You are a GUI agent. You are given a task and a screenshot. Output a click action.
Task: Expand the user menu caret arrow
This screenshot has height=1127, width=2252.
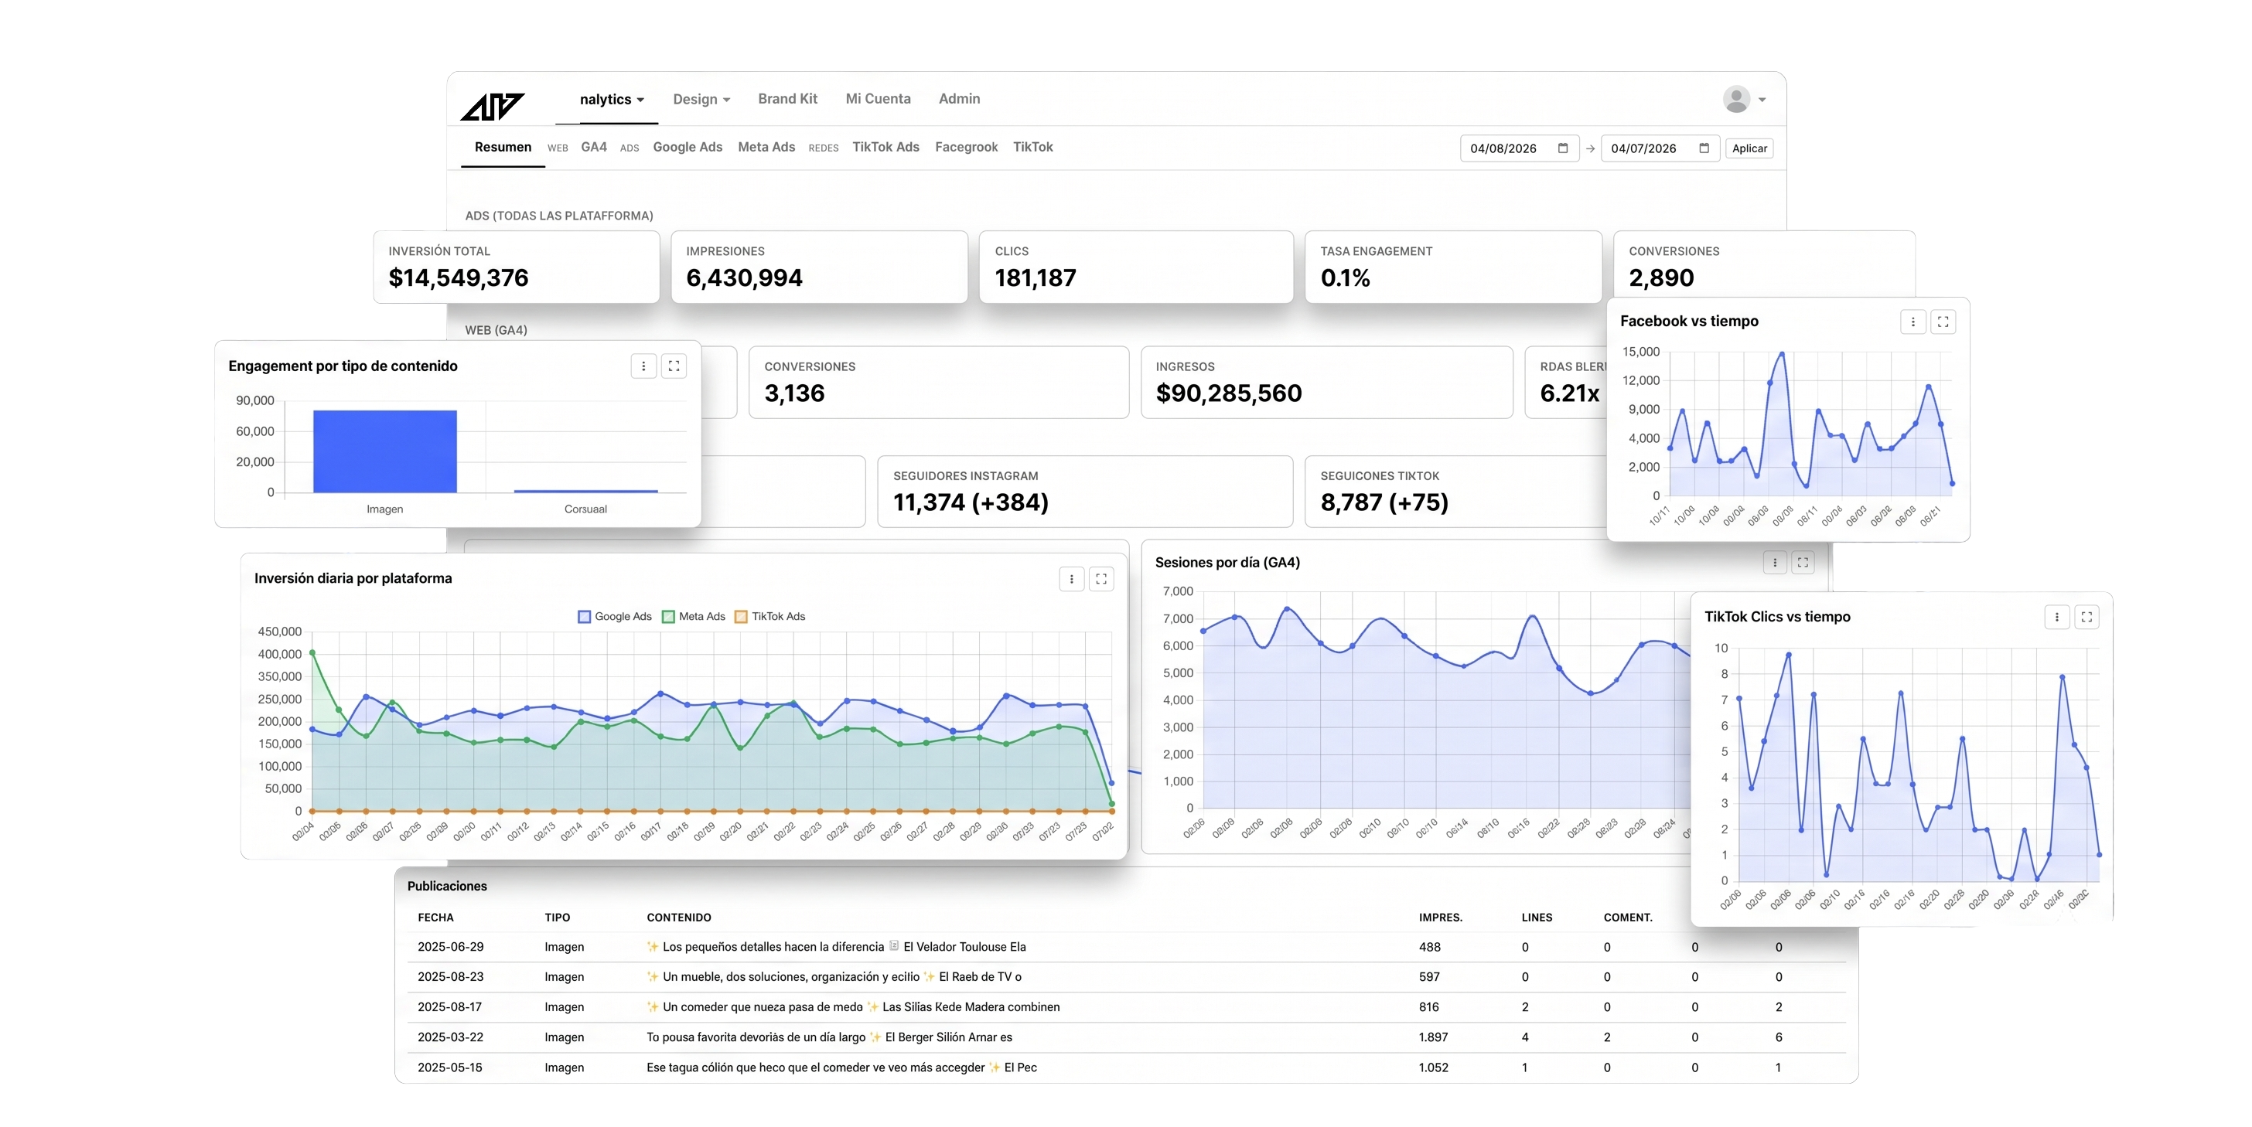tap(1762, 100)
